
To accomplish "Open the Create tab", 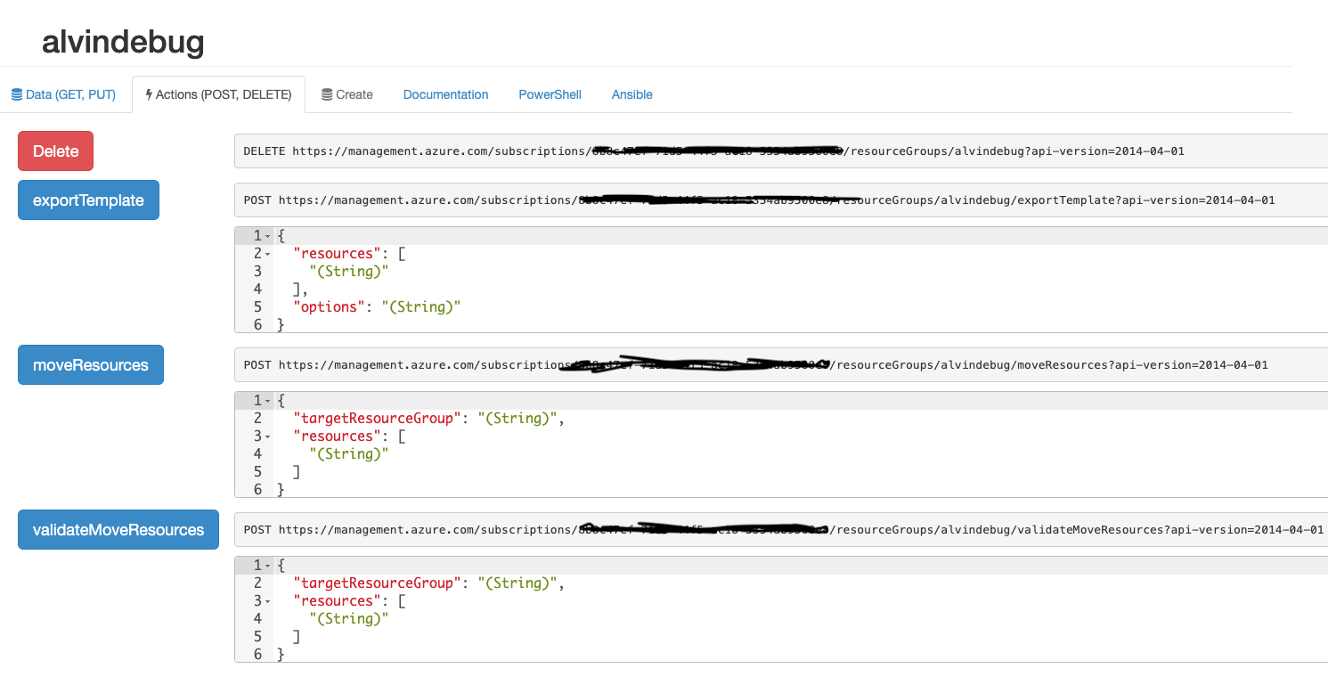I will coord(347,94).
